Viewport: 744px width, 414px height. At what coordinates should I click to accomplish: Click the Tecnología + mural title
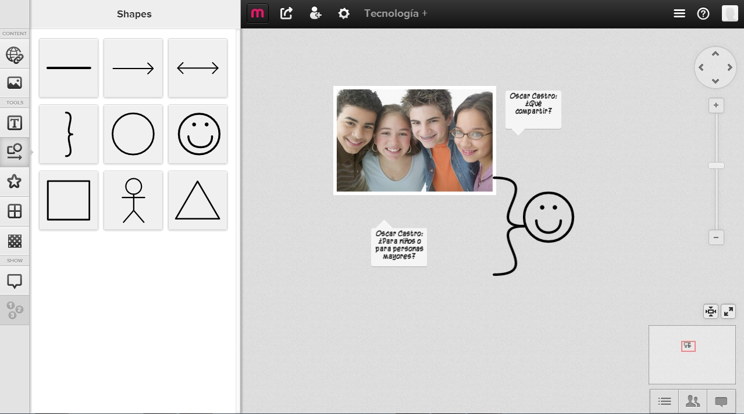(396, 13)
